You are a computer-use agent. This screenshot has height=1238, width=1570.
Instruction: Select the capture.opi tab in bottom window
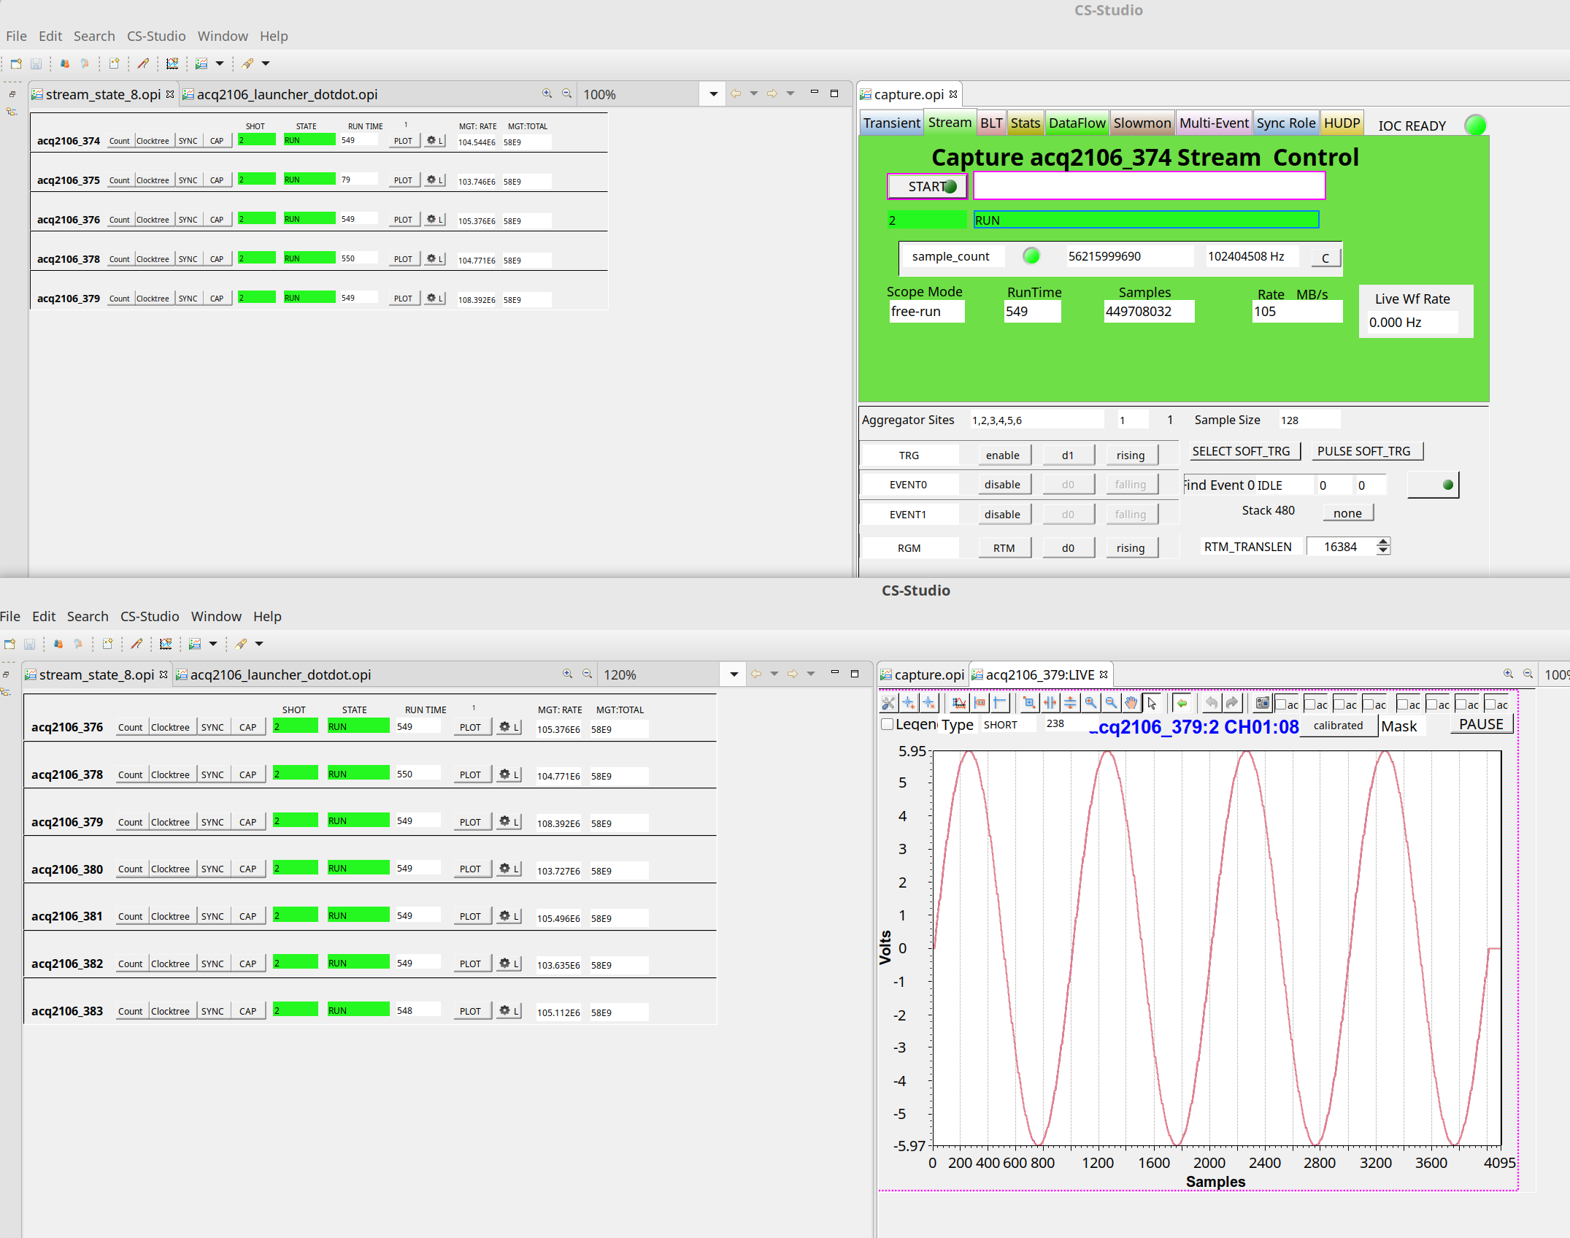click(922, 674)
